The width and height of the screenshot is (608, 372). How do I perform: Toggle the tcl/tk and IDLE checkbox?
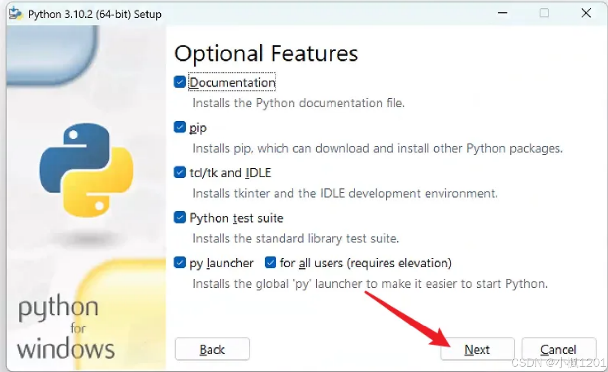tap(180, 173)
